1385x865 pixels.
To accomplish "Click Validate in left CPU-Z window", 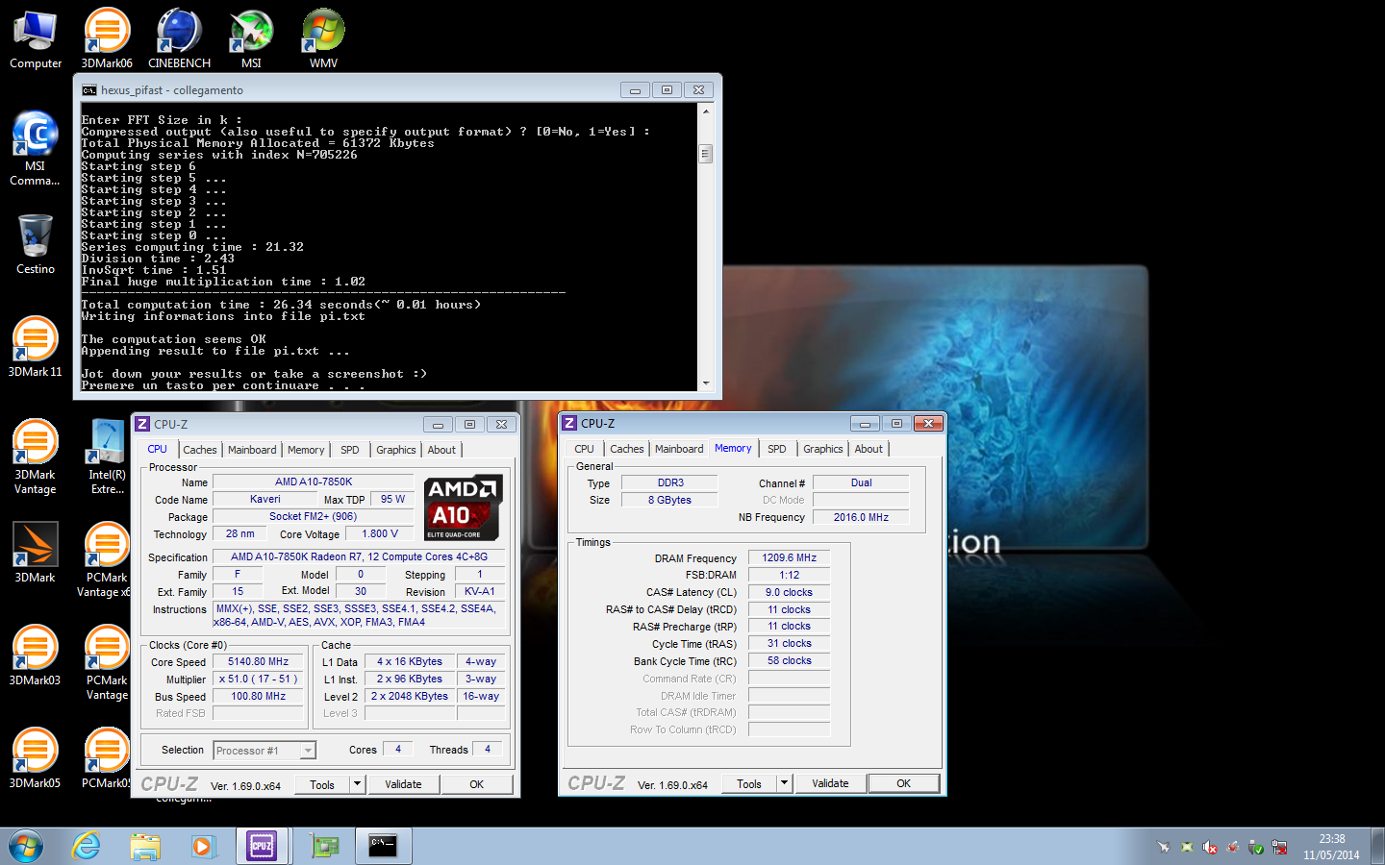I will [403, 784].
